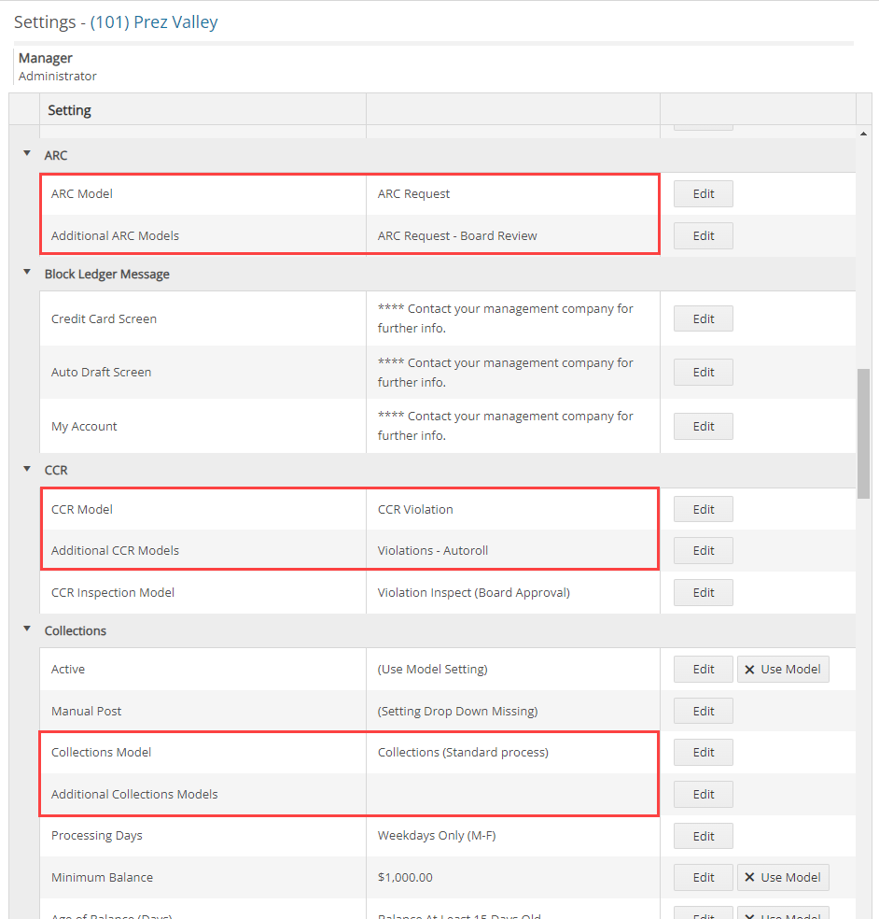879x919 pixels.
Task: Collapse the ARC section
Action: (25, 155)
